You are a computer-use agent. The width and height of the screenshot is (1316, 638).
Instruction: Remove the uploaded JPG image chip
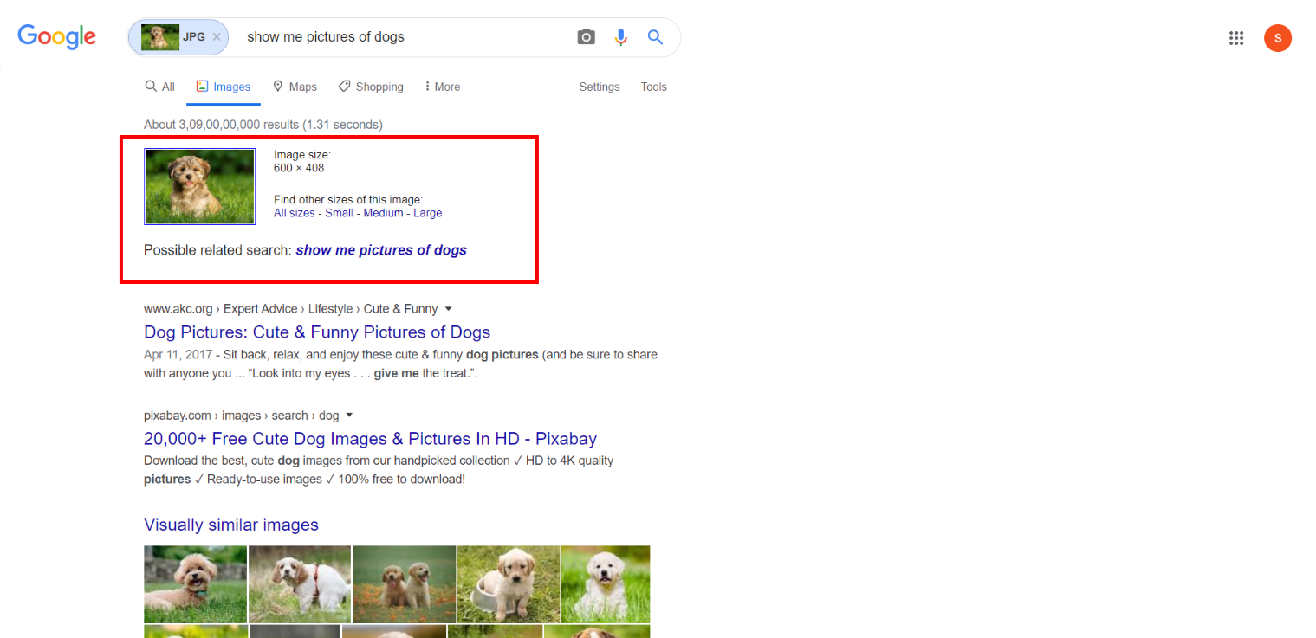click(x=216, y=36)
